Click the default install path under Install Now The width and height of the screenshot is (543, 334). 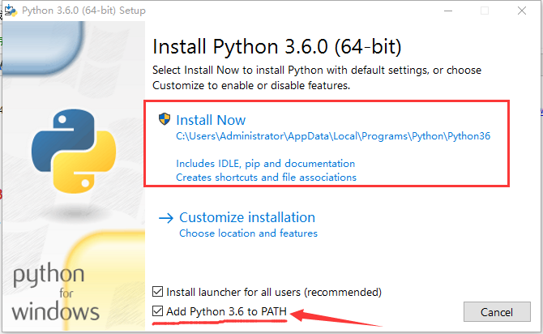pos(333,136)
